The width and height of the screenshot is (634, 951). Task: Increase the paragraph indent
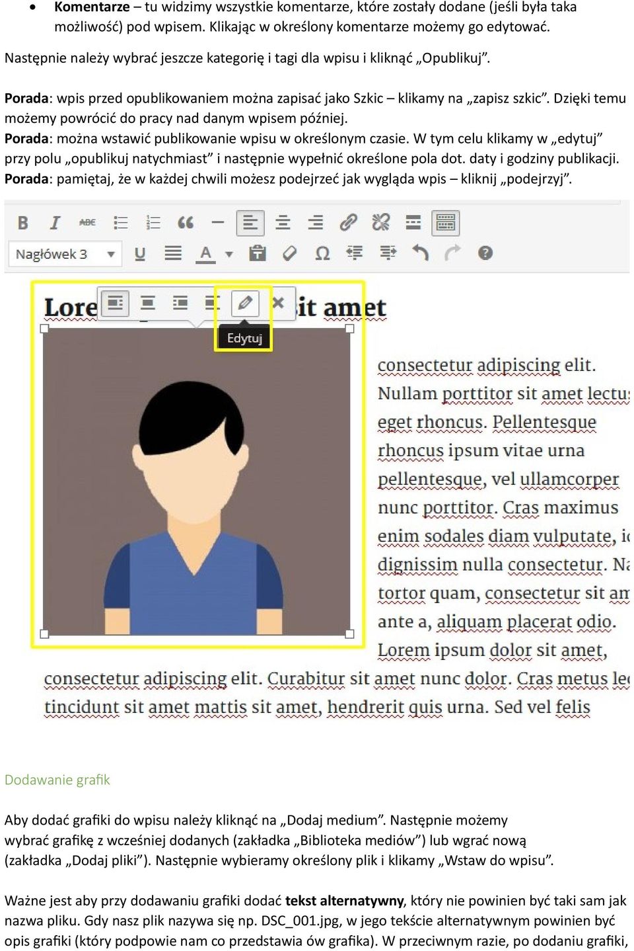click(388, 253)
